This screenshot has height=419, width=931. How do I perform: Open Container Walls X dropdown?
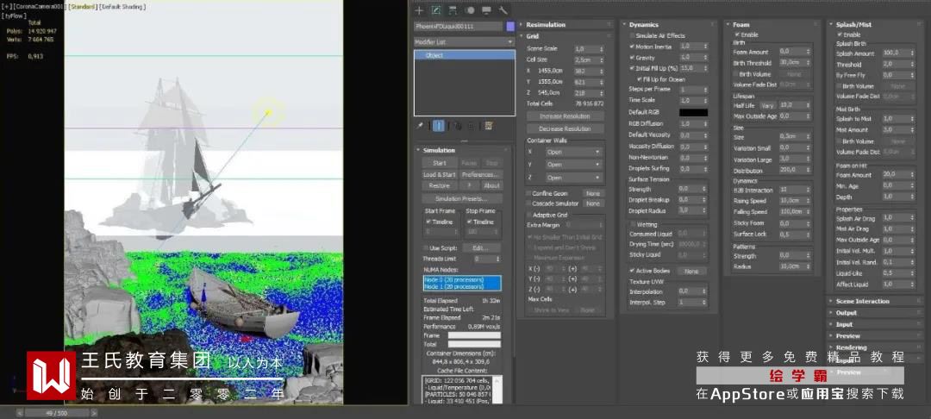(x=573, y=152)
